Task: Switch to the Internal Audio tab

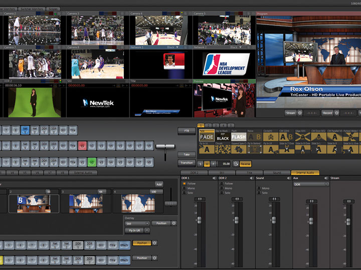Action: pyautogui.click(x=304, y=172)
